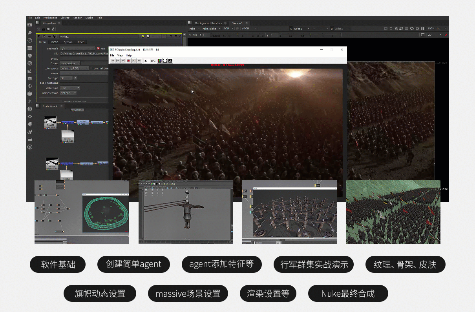The height and width of the screenshot is (312, 475).
Task: Open the green crowd army thumbnail
Action: point(393,212)
